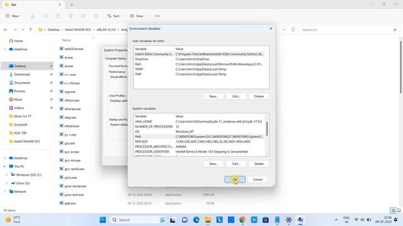Show hidden system tray icons
Image resolution: width=403 pixels, height=226 pixels.
pyautogui.click(x=336, y=220)
